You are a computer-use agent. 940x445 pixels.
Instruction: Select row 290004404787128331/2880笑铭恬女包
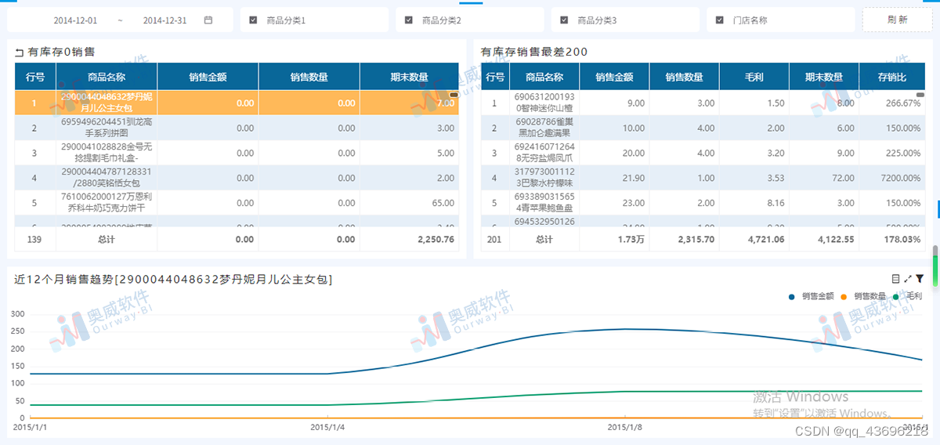click(x=237, y=178)
